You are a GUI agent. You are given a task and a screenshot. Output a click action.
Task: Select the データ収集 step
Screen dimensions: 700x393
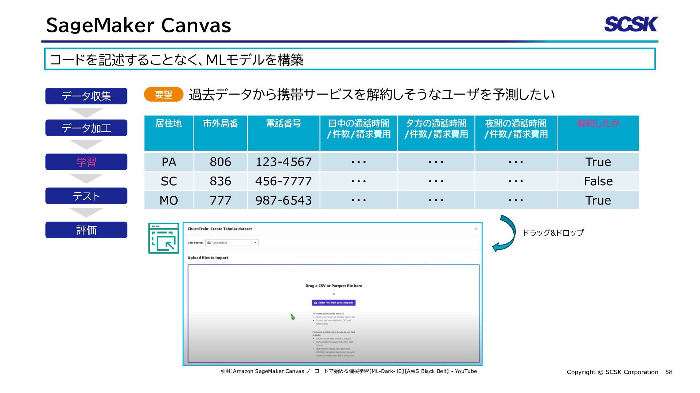pyautogui.click(x=86, y=96)
